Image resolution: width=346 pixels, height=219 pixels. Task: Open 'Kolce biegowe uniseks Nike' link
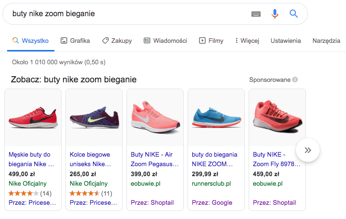(91, 159)
